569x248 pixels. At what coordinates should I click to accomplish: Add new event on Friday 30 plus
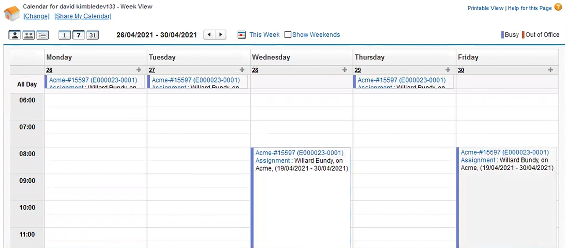550,70
